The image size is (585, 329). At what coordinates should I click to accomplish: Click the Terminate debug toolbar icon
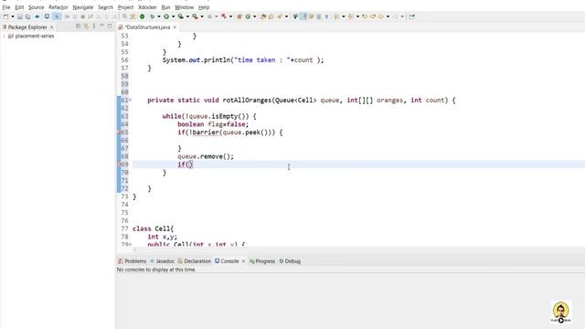point(83,16)
